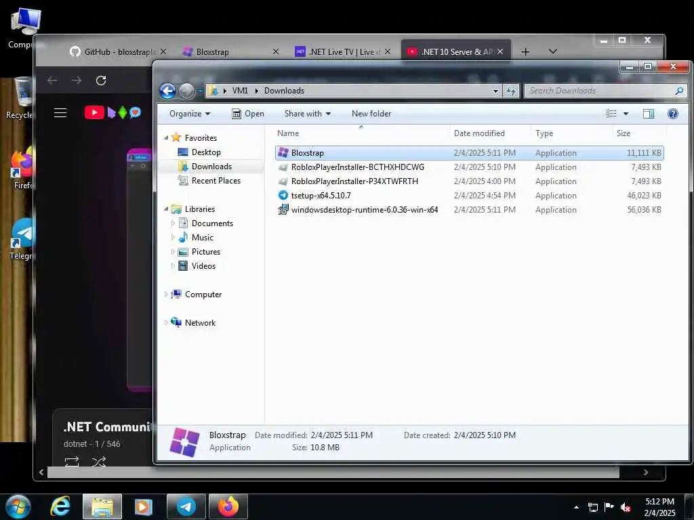Click New folder button
Screen dimensions: 694x520
click(x=371, y=114)
